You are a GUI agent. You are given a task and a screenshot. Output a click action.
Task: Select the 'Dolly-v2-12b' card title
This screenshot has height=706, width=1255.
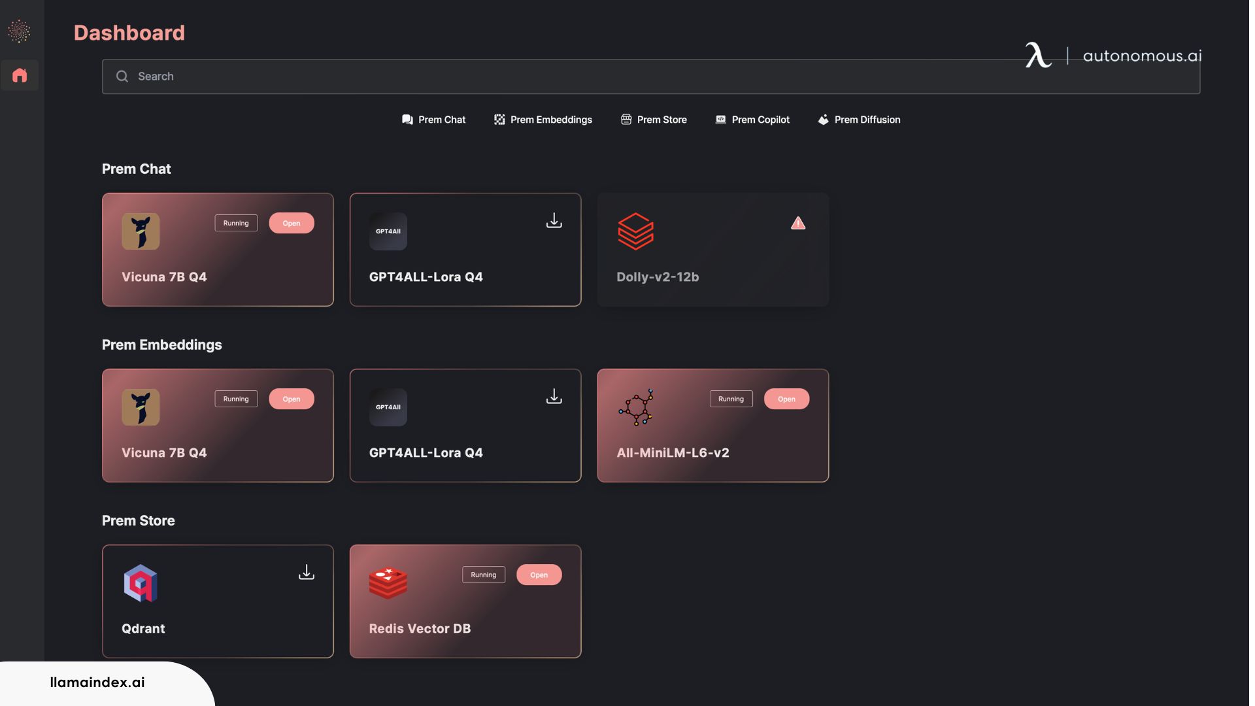pyautogui.click(x=658, y=277)
